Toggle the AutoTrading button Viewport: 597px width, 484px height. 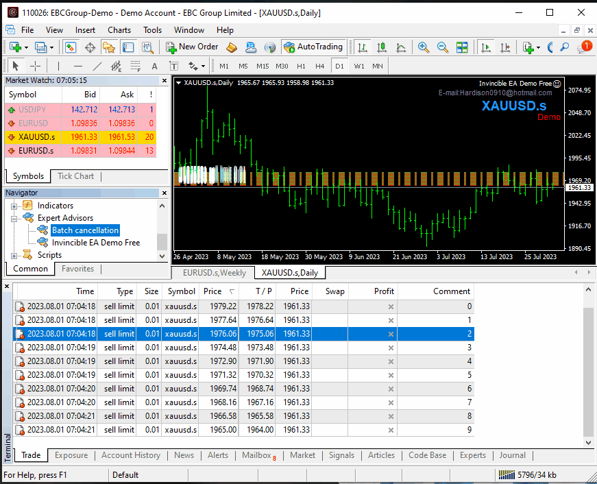[x=313, y=47]
